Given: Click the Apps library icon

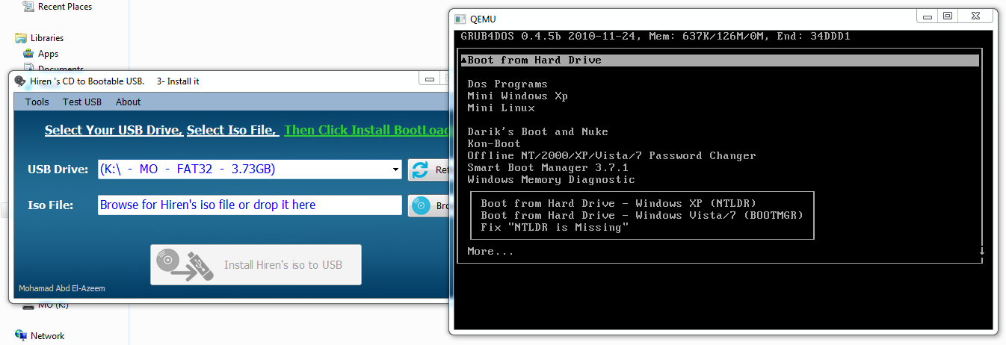Looking at the screenshot, I should 28,54.
